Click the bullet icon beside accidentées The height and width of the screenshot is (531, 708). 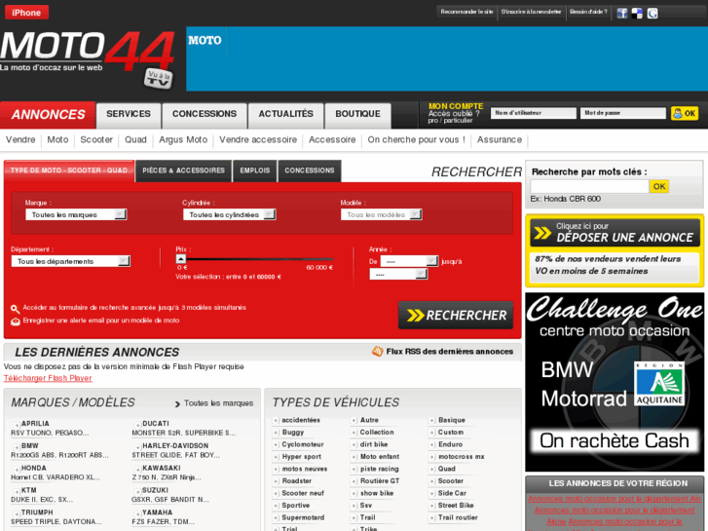(276, 420)
